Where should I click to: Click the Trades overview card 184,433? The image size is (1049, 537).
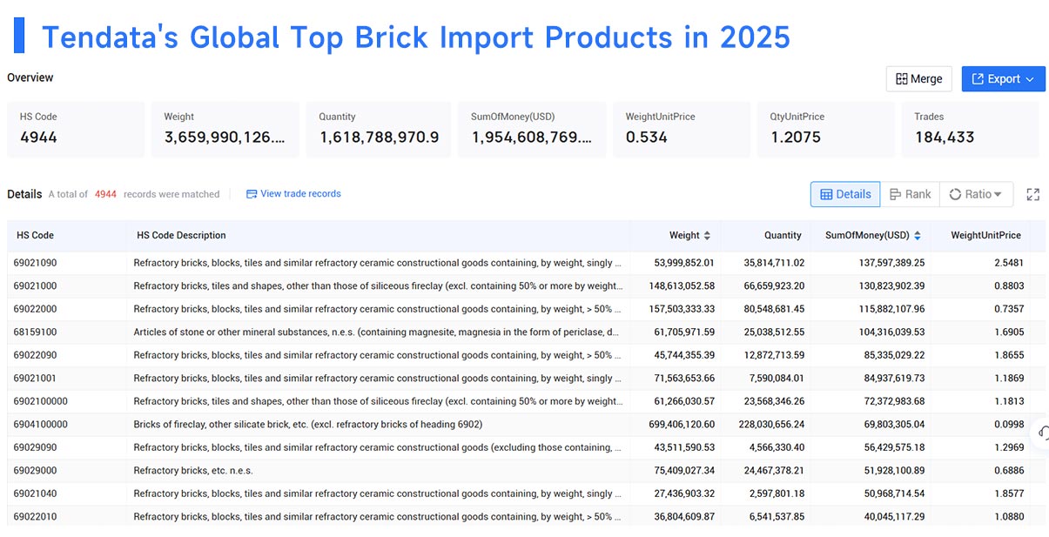[971, 130]
